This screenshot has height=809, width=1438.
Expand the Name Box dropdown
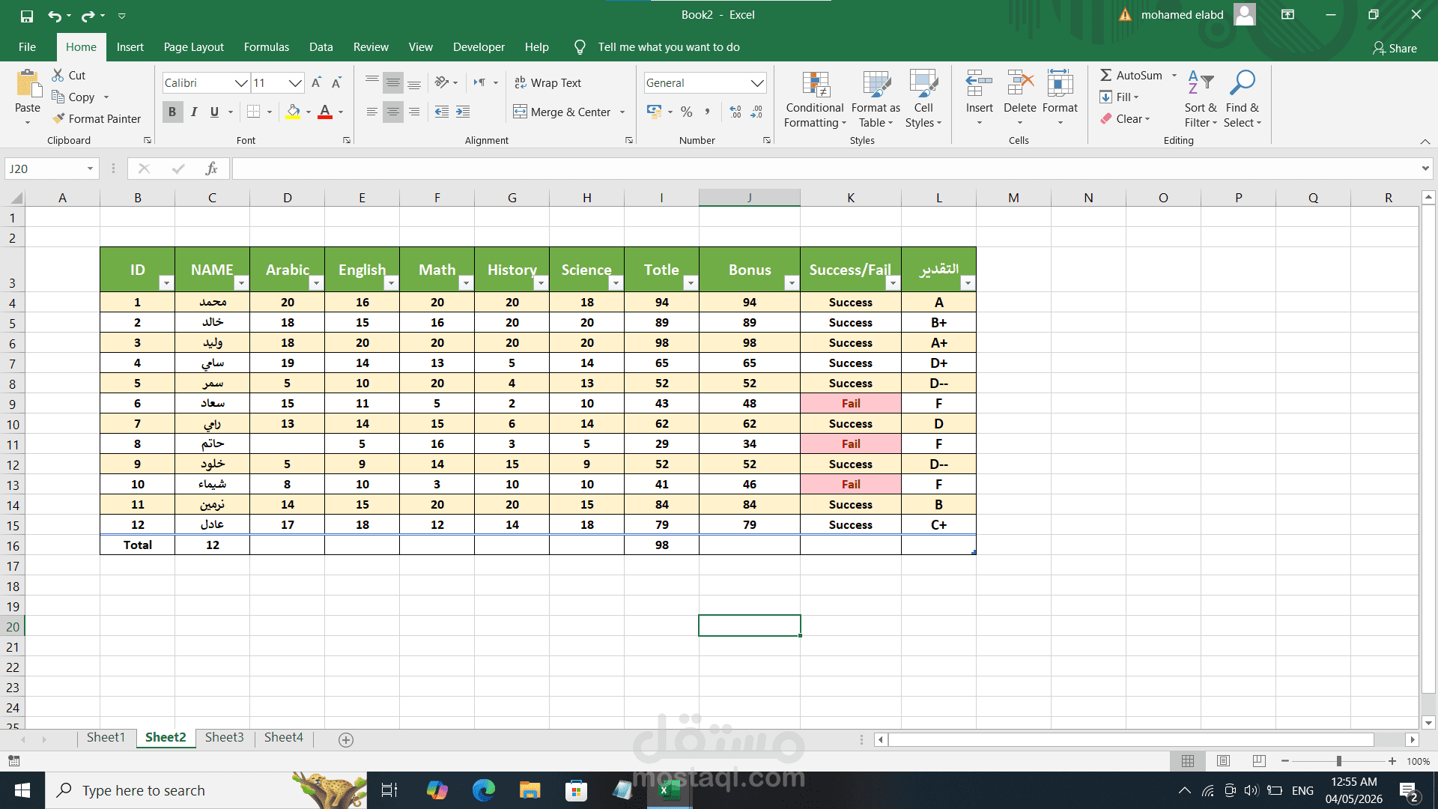pos(90,169)
